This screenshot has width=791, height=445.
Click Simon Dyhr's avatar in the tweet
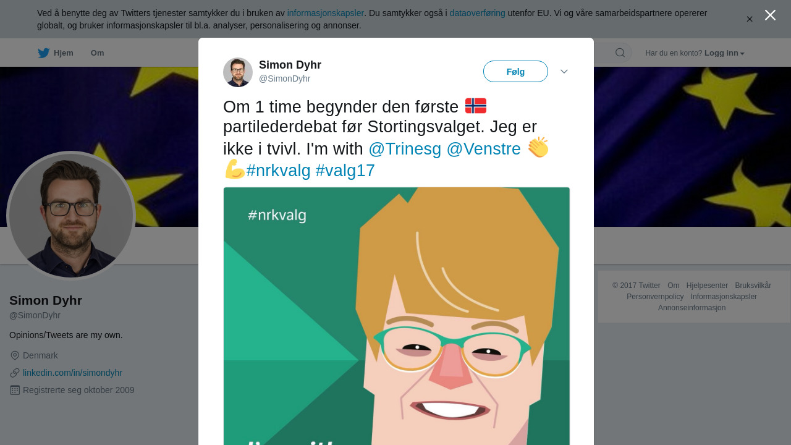[238, 72]
